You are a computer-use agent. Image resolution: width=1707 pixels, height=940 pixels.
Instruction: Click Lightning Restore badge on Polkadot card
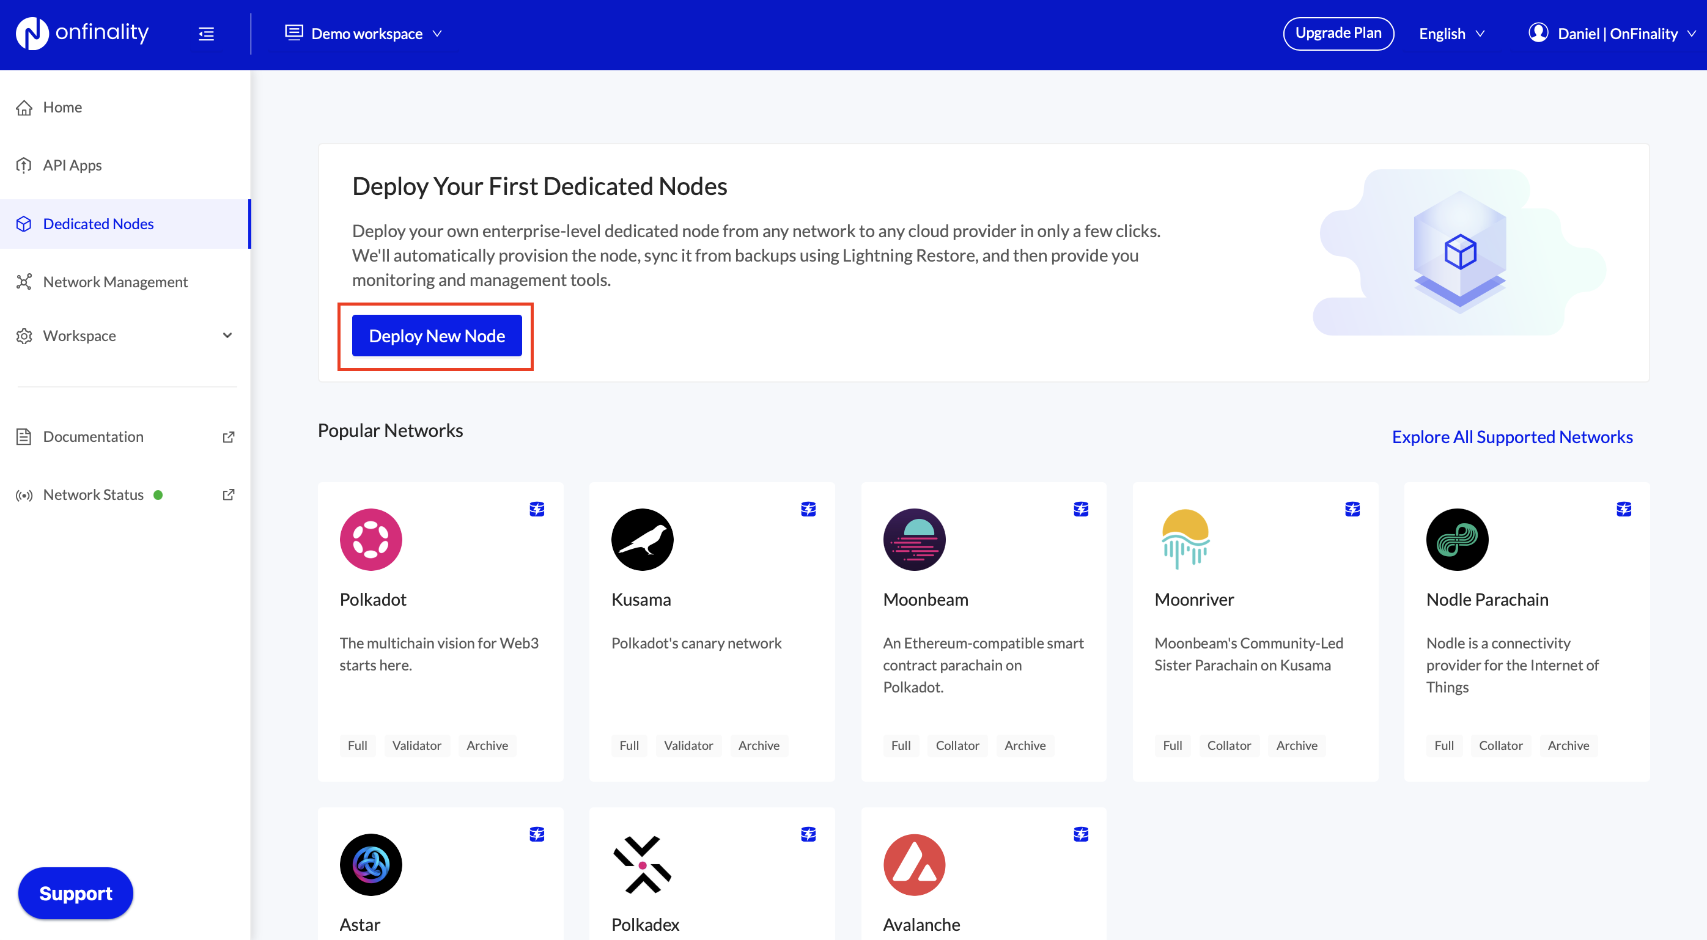[x=537, y=509]
